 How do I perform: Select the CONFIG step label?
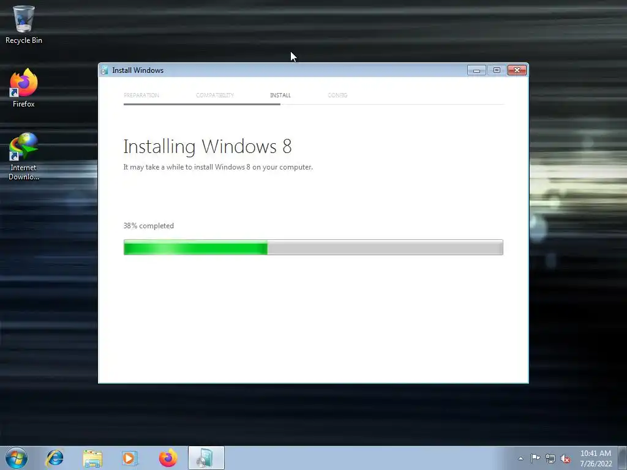[x=337, y=95]
